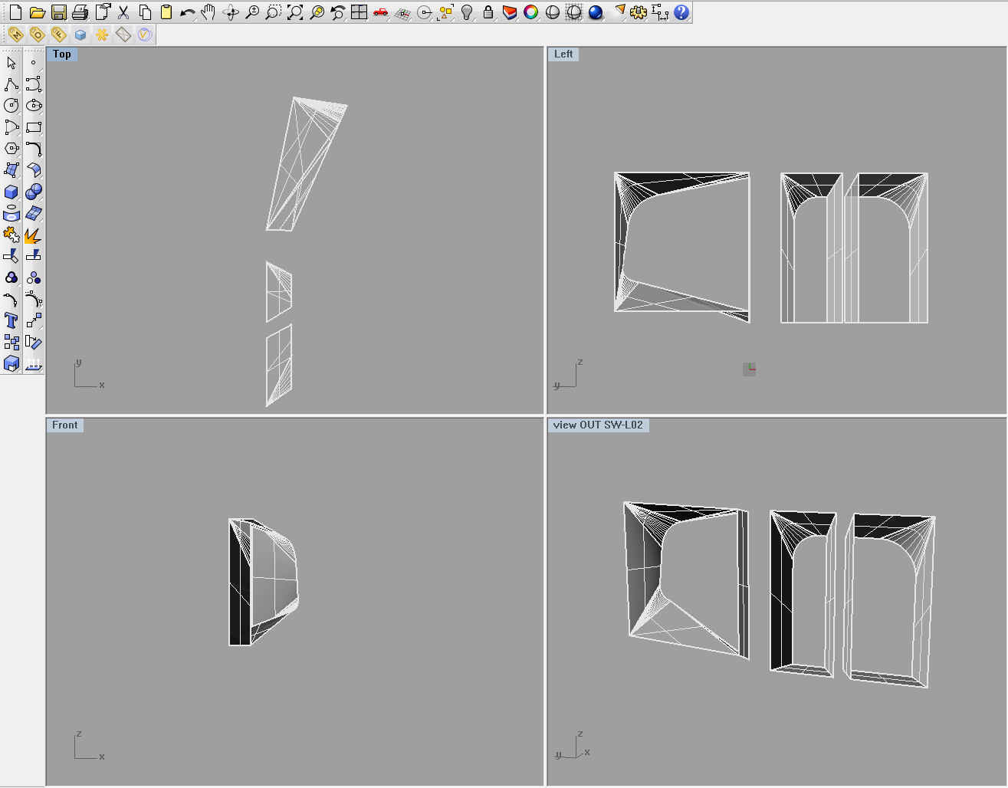1008x788 pixels.
Task: Undo the last action
Action: point(187,12)
